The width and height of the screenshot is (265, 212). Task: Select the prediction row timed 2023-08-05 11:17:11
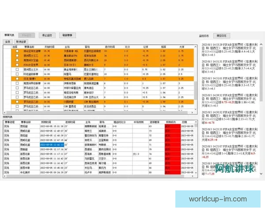(x=98, y=154)
